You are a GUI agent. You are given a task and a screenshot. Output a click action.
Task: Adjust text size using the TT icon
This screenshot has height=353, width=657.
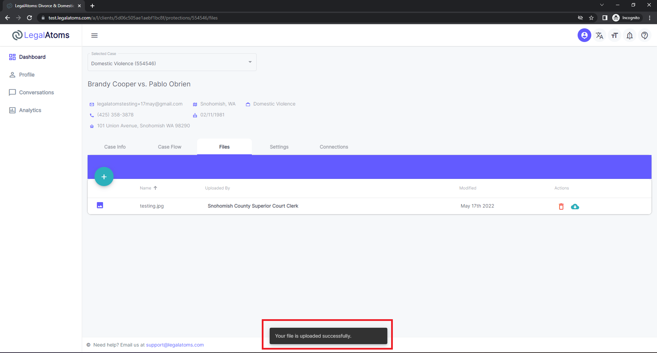[x=614, y=35]
